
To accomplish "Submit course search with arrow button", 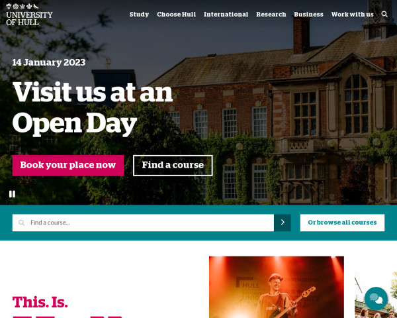I will (283, 223).
